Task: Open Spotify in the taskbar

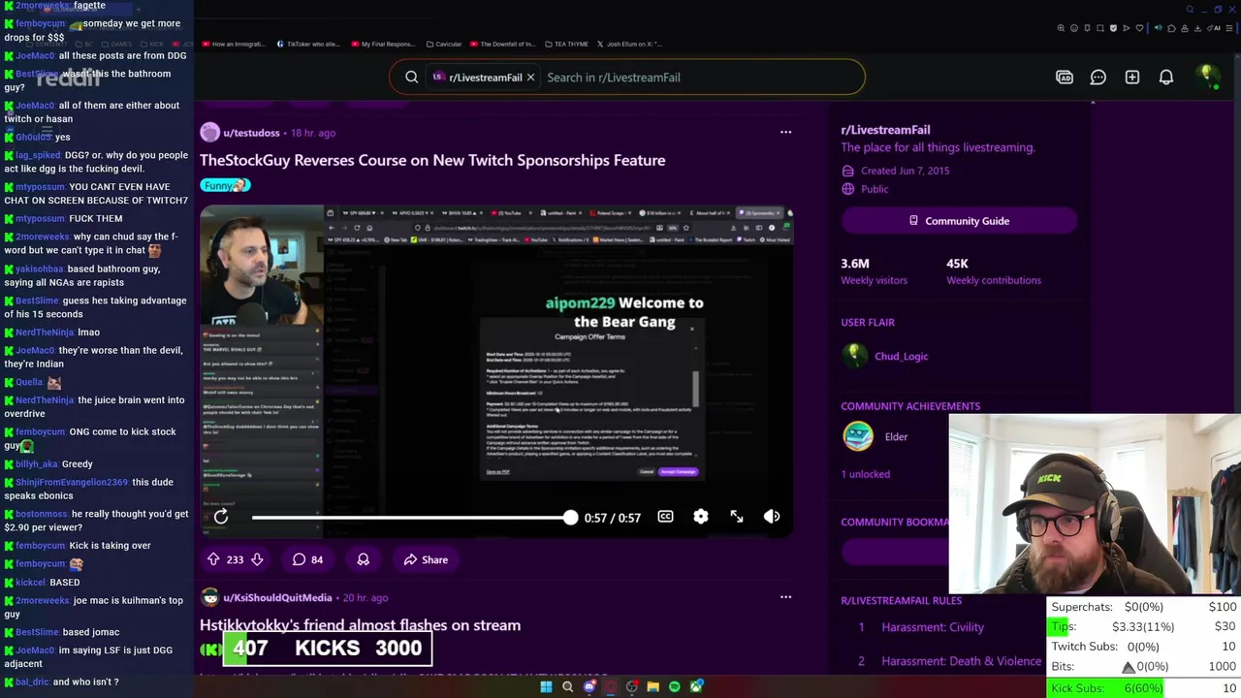Action: (x=675, y=687)
